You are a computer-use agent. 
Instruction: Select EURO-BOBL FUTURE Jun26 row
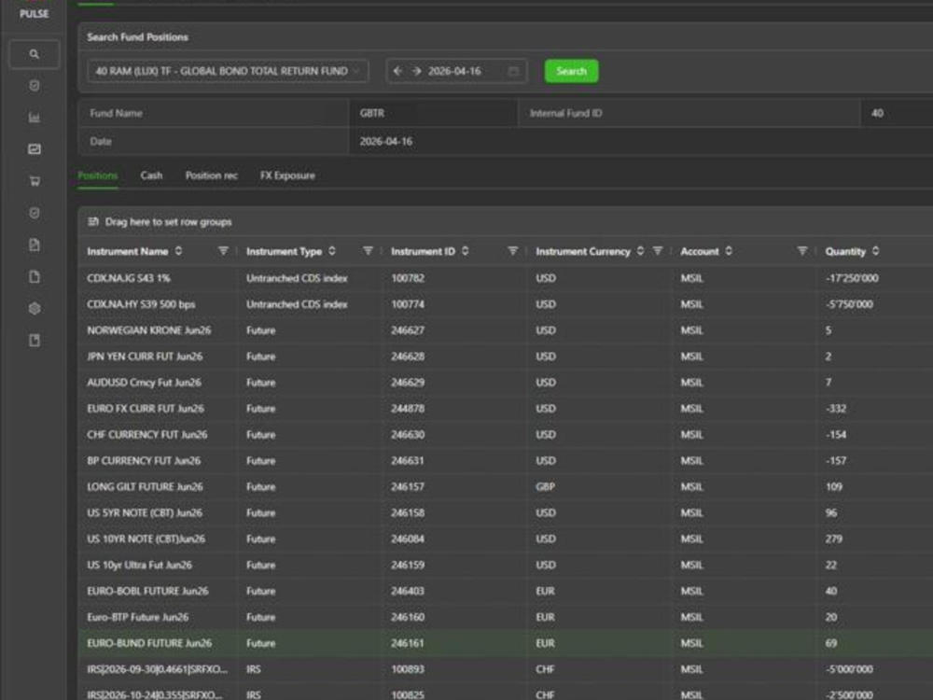coord(505,591)
